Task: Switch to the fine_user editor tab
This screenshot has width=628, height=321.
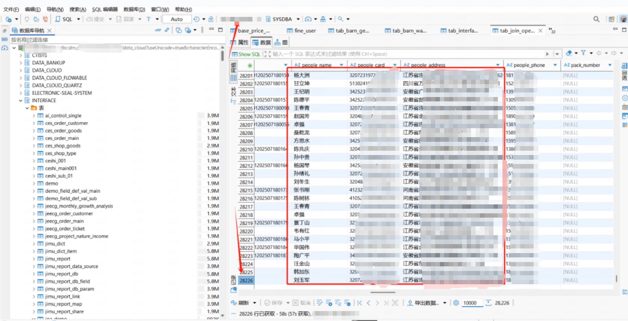Action: pos(301,30)
